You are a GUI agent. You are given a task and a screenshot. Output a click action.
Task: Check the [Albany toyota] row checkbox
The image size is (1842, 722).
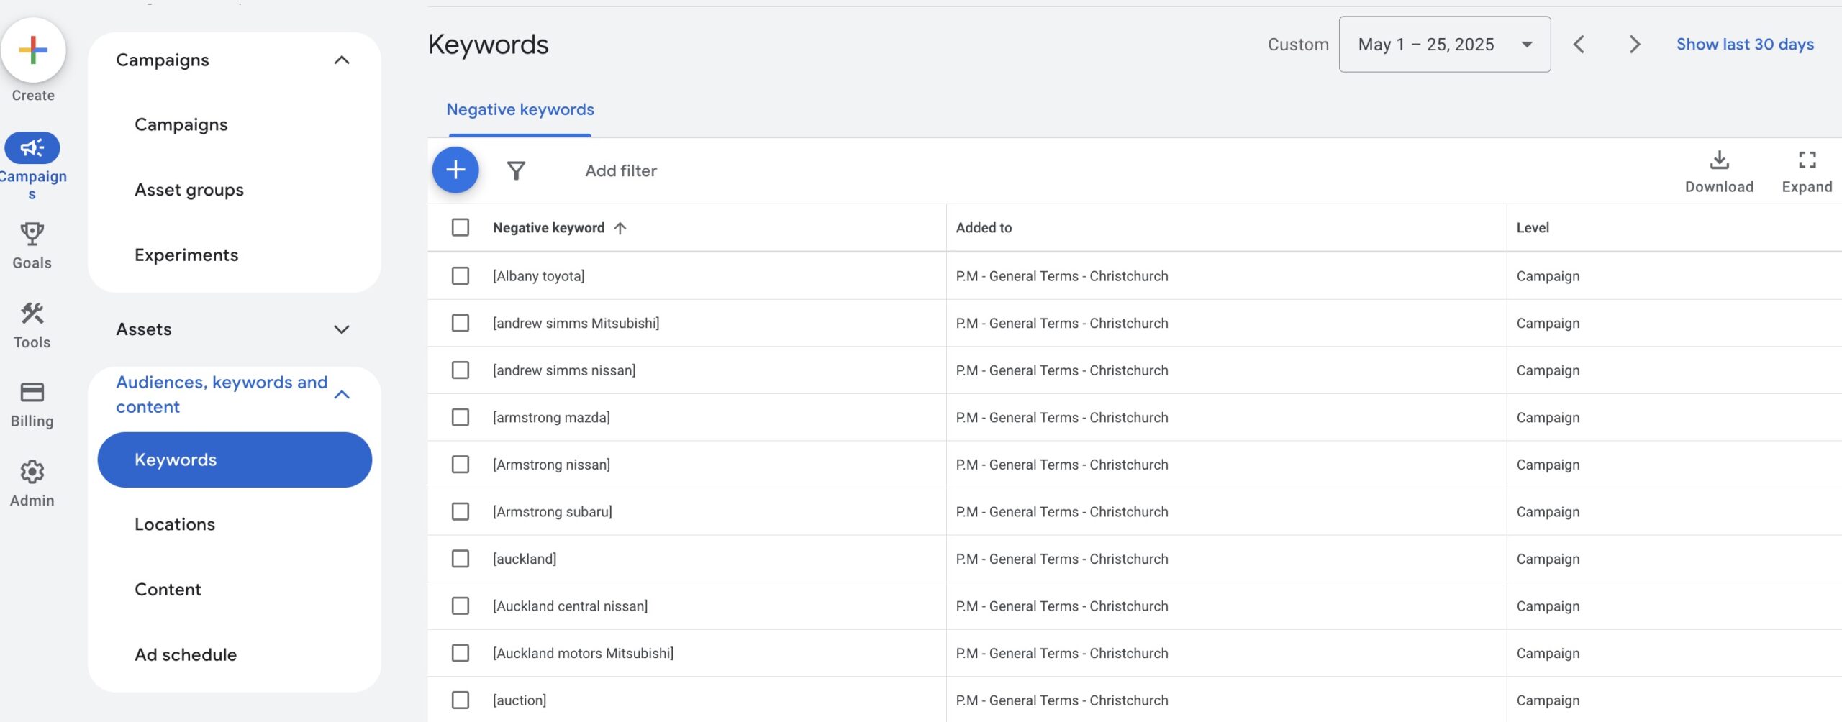click(460, 276)
